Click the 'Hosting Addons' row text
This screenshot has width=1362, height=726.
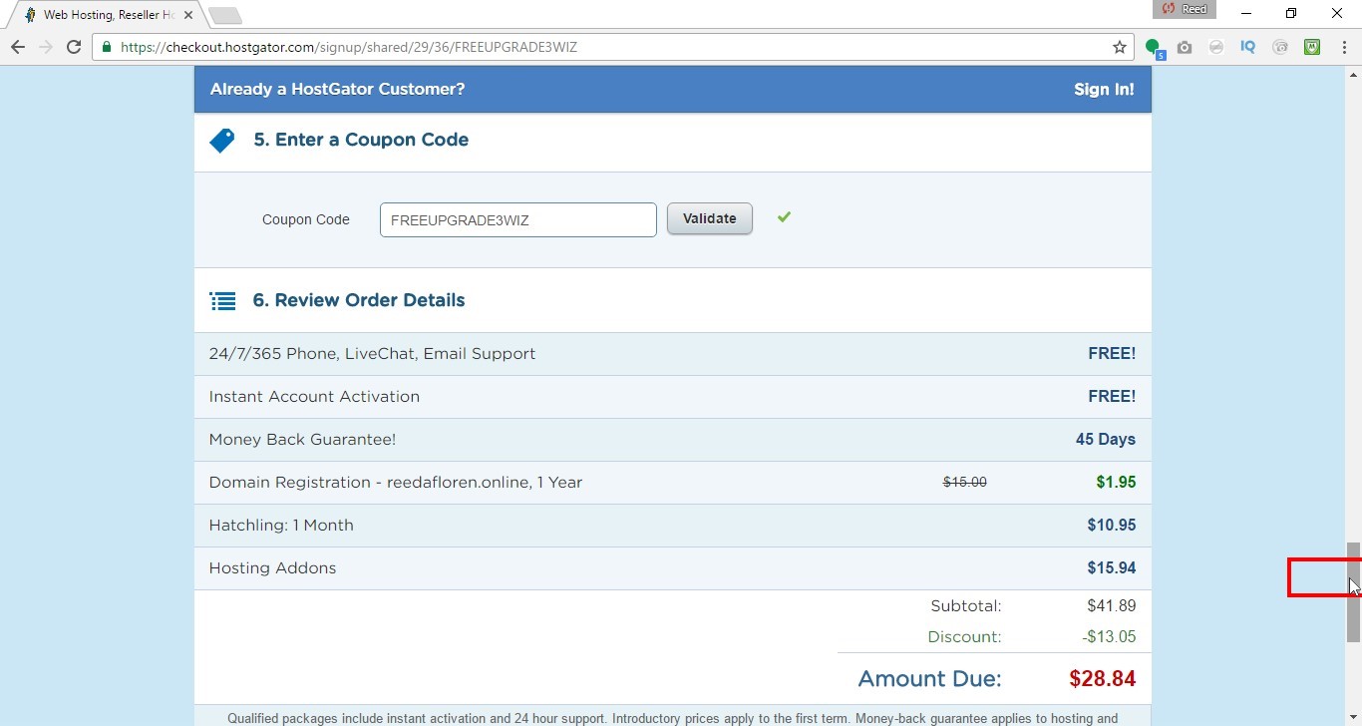272,568
